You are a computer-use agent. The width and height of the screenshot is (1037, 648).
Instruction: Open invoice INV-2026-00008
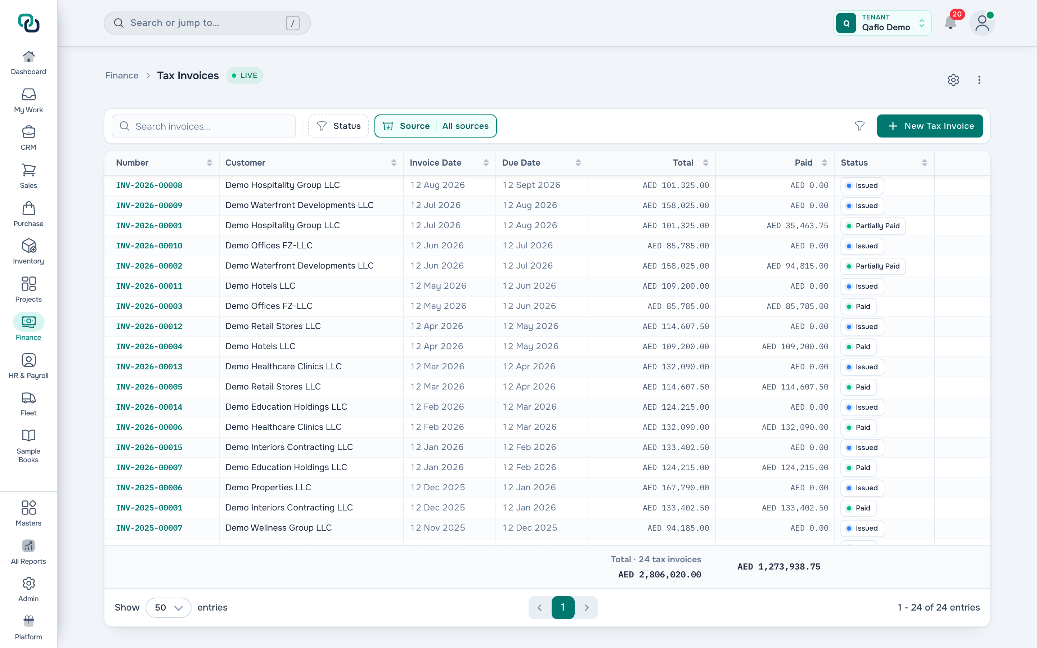coord(149,185)
